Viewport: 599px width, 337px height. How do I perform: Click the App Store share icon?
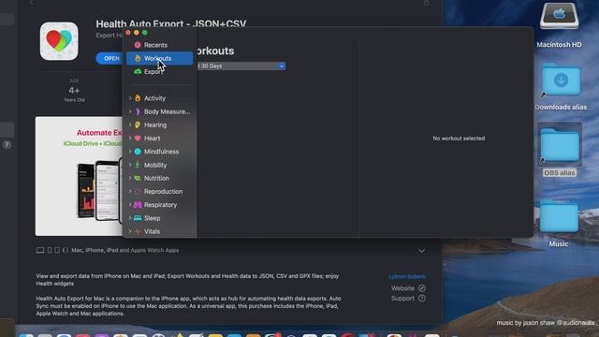point(426,3)
